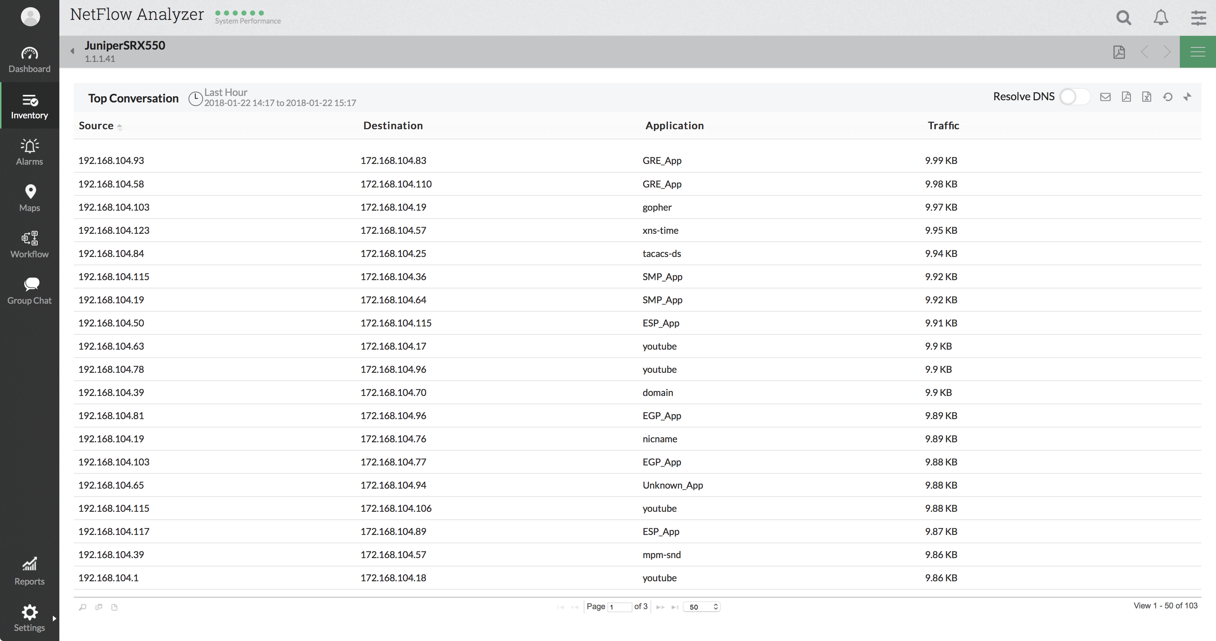Export Top Conversation as PDF

click(1126, 97)
